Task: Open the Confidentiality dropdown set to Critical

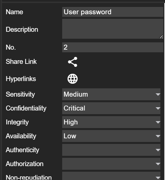Action: (x=111, y=108)
